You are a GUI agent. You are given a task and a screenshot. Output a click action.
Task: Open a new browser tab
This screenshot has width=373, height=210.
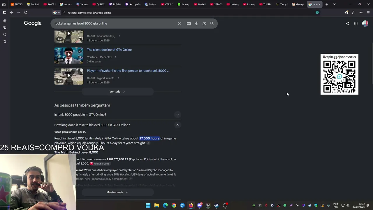coord(327,4)
